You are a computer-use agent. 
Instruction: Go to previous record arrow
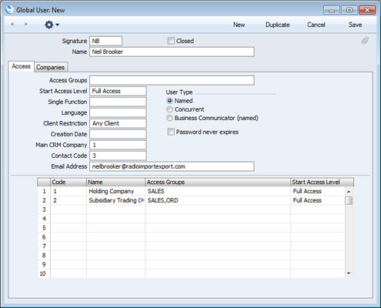tap(12, 24)
